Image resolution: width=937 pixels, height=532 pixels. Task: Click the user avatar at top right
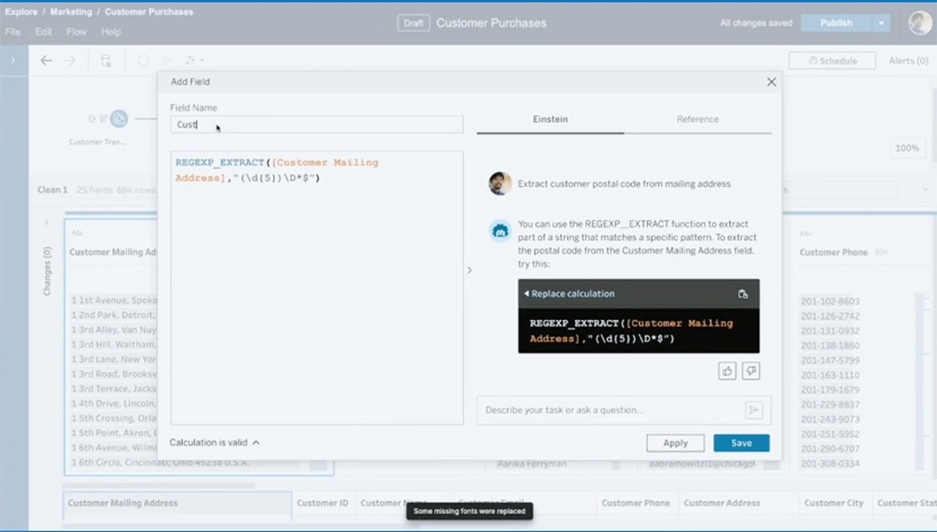[x=920, y=23]
